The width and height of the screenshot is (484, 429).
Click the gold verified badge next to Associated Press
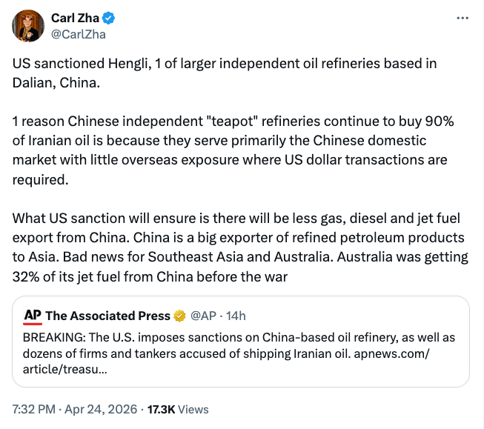179,316
